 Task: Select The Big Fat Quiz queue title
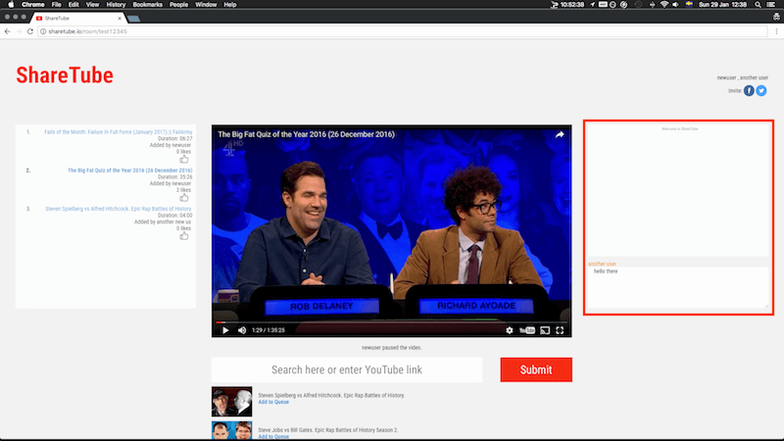130,171
